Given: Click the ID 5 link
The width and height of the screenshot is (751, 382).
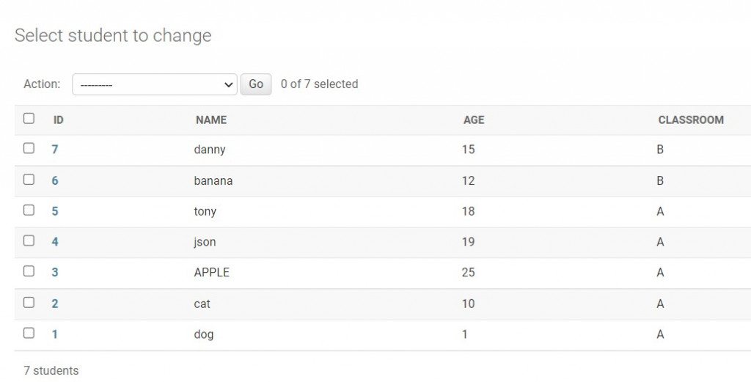Looking at the screenshot, I should click(x=55, y=211).
